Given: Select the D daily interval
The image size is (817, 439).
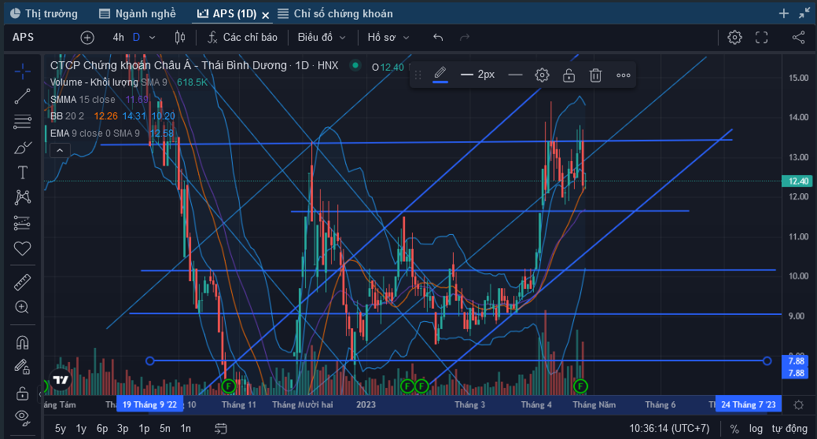Looking at the screenshot, I should 136,38.
